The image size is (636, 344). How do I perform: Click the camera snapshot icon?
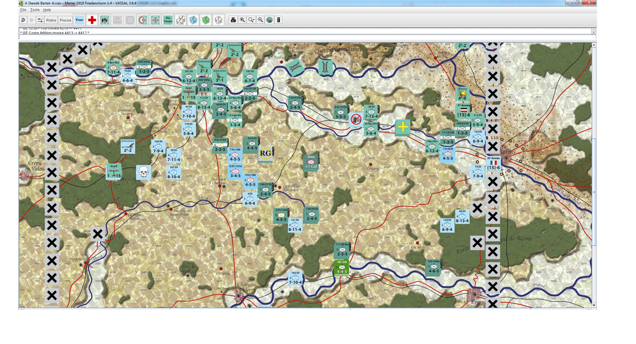(x=233, y=20)
